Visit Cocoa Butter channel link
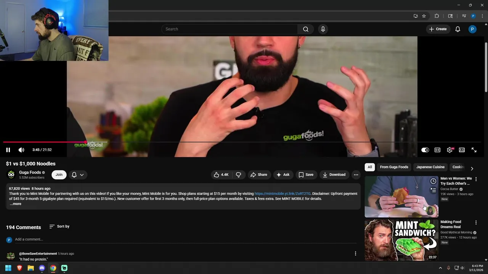The width and height of the screenshot is (488, 274). 449,189
